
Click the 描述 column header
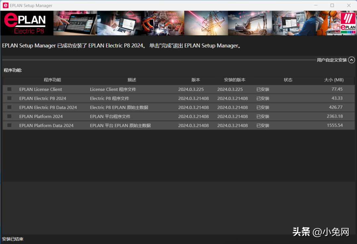pyautogui.click(x=132, y=80)
